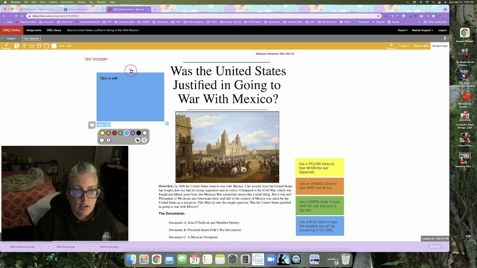477x268 pixels.
Task: Choose larger font size A button
Action: (108, 140)
